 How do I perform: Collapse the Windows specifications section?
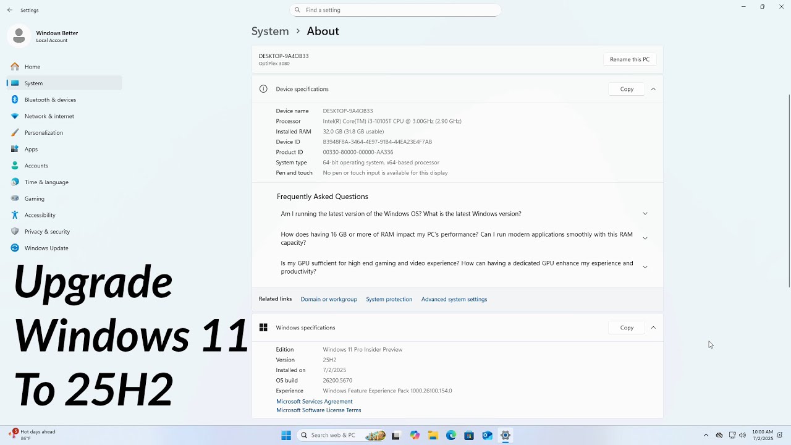[x=653, y=328]
